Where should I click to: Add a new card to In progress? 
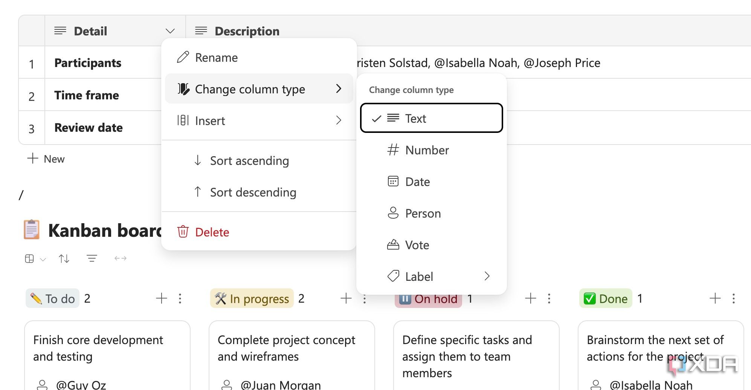(x=345, y=298)
